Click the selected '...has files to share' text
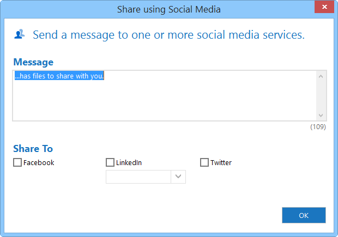Viewport: 338px width, 237px height. (59, 76)
